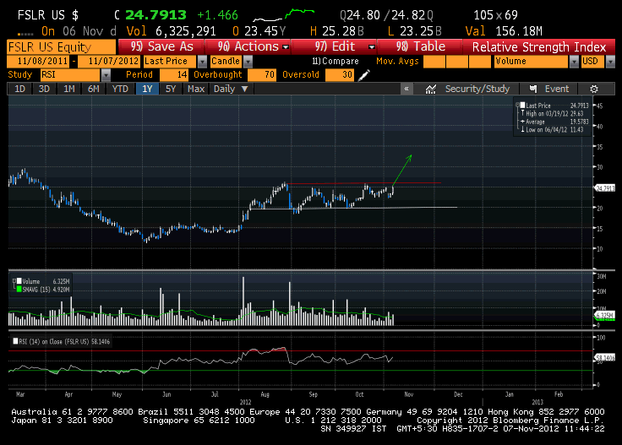Click the FSLR US Equity security field

(x=62, y=46)
